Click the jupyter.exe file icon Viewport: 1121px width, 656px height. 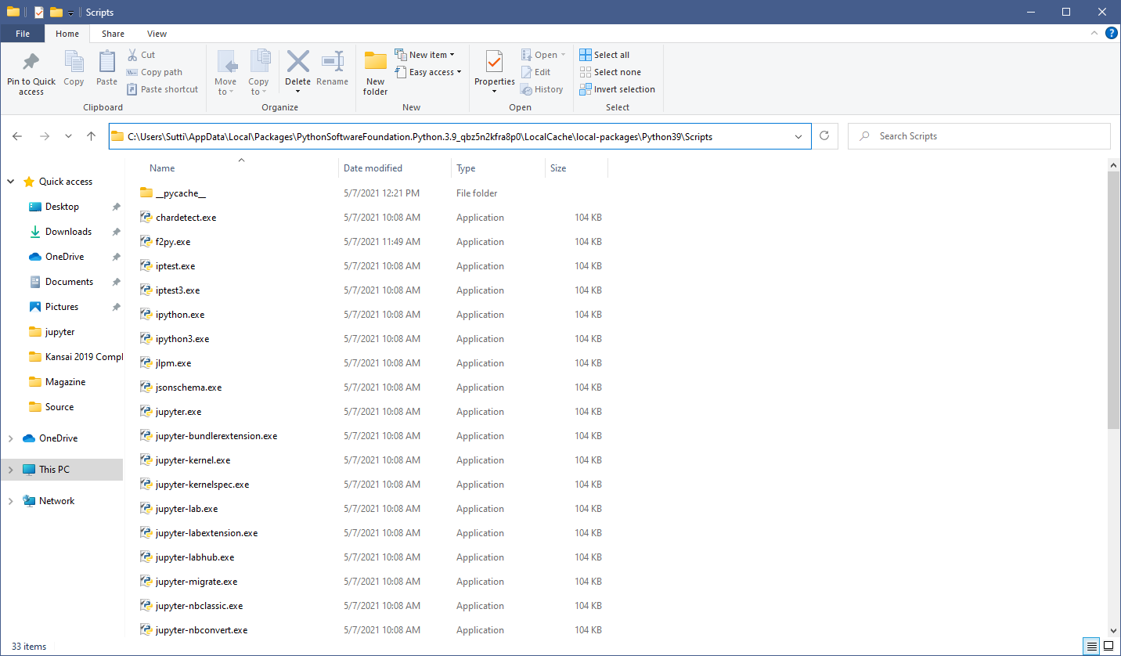point(146,412)
